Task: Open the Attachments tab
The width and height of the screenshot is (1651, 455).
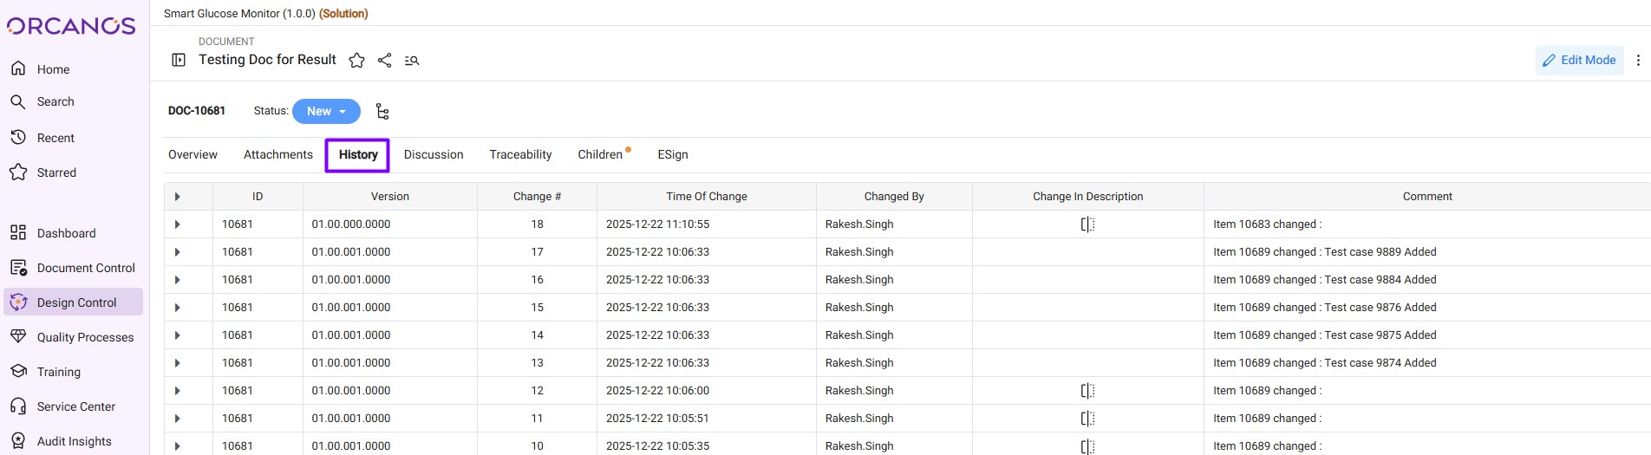Action: (277, 155)
